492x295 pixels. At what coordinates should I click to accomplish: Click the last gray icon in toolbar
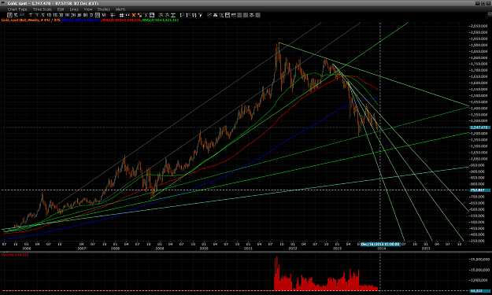(x=257, y=15)
